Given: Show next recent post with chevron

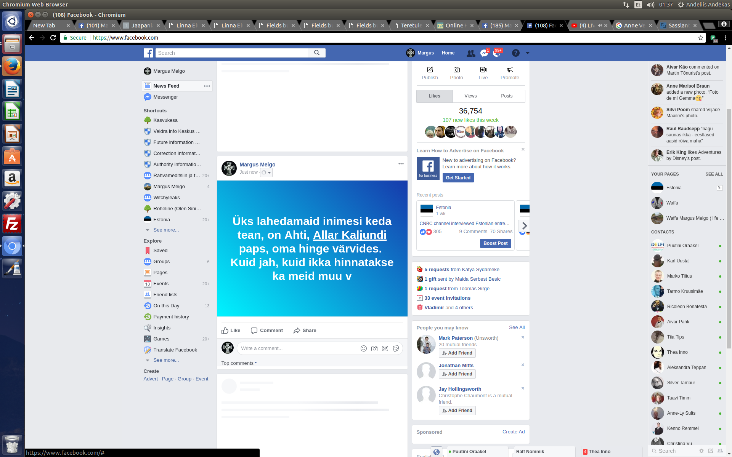Looking at the screenshot, I should (524, 225).
